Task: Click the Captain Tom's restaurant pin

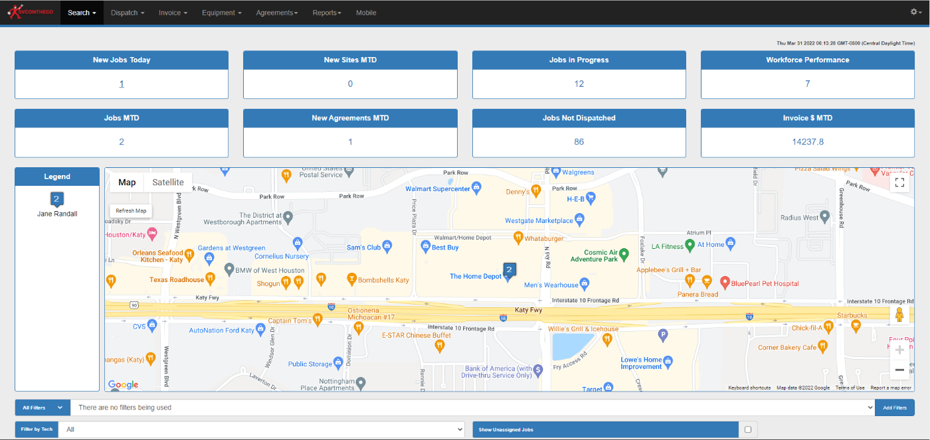Action: tap(318, 320)
